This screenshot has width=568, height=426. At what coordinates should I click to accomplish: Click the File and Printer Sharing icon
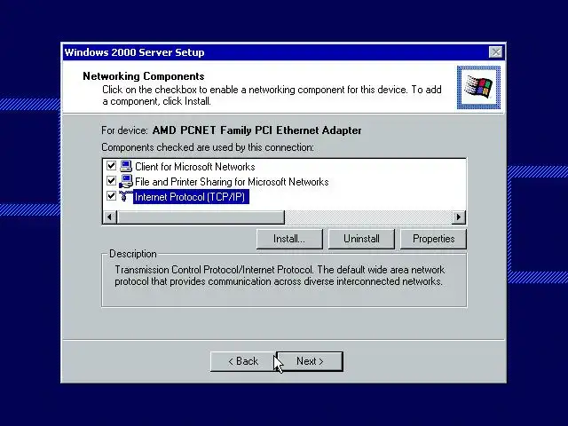tap(126, 181)
